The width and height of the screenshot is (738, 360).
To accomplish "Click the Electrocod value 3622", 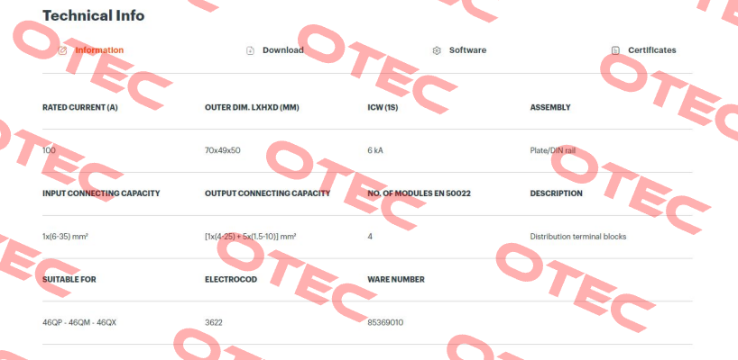I will pyautogui.click(x=214, y=323).
